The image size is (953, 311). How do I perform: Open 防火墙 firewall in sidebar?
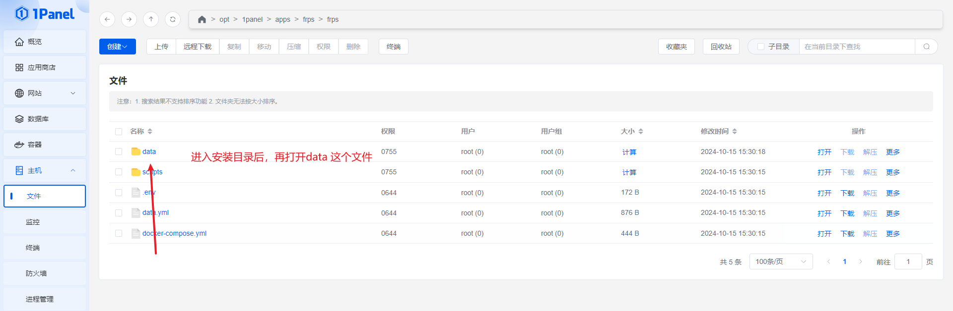pos(45,273)
